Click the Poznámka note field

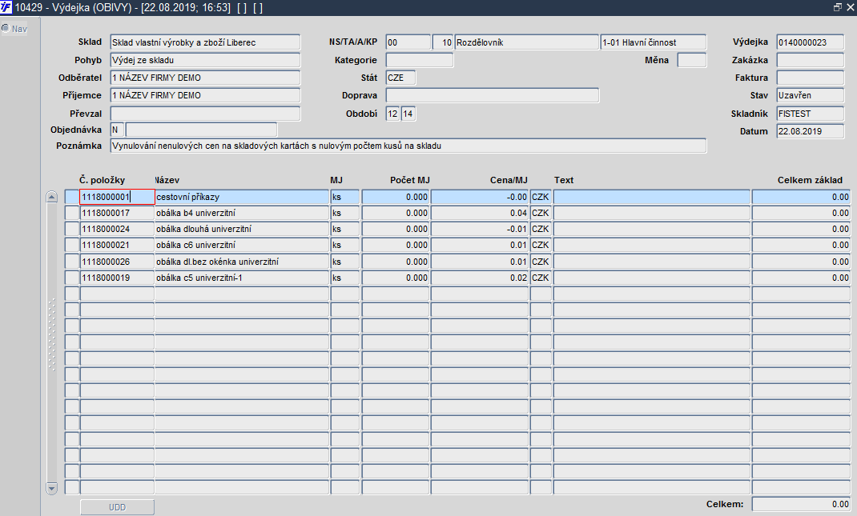(x=408, y=146)
